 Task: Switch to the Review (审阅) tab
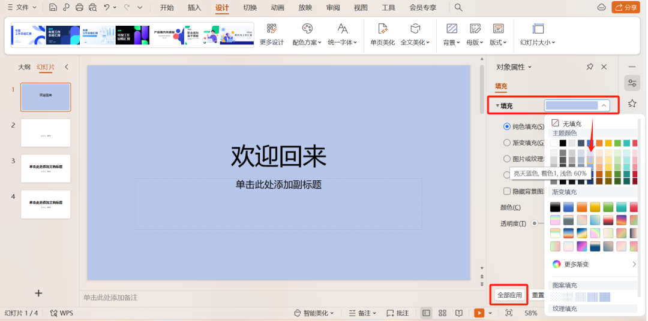pyautogui.click(x=333, y=7)
